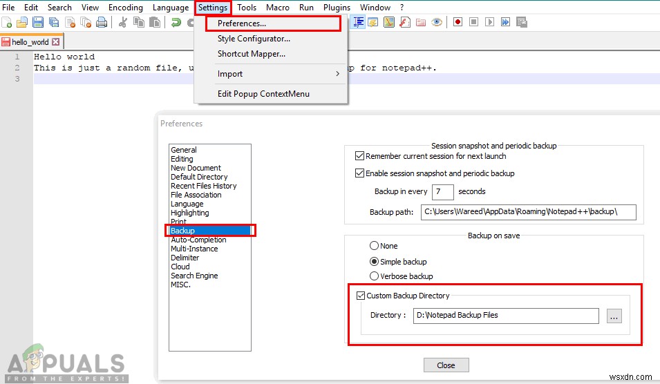Screen dimensions: 660x384
Task: Toggle the Show Indent Guide icon
Action: 358,22
